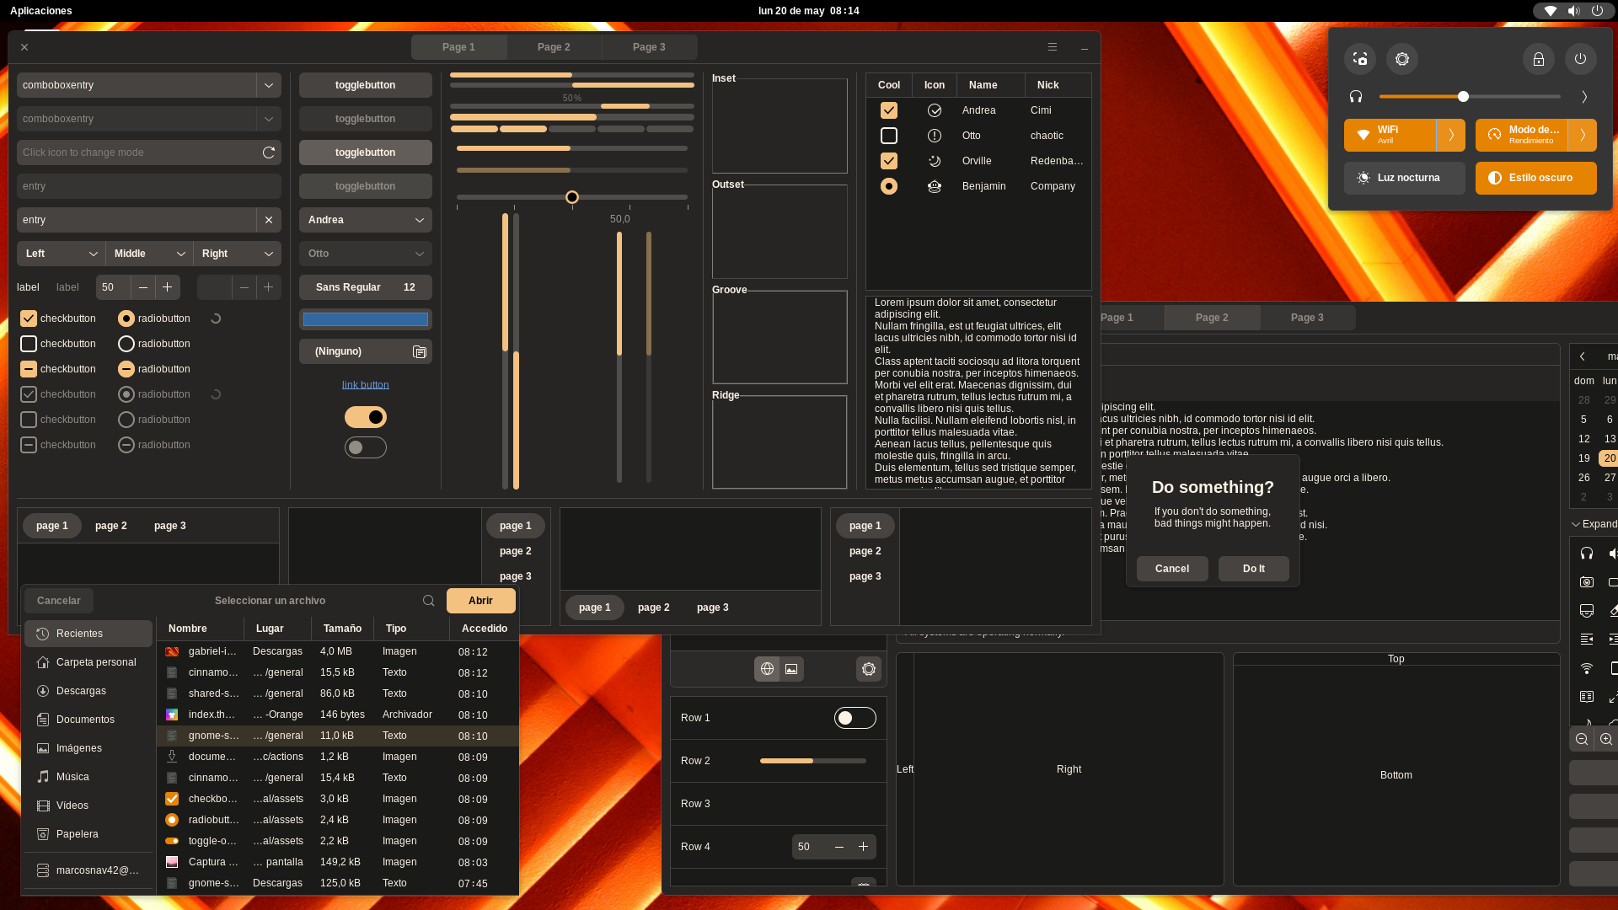Click the screenshot icon in the quick settings panel

point(1360,59)
